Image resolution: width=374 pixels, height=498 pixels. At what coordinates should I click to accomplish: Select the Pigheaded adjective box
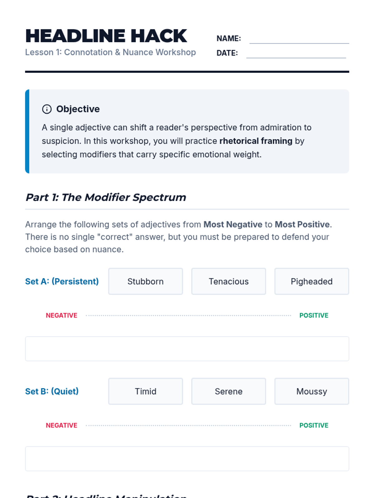pos(312,281)
